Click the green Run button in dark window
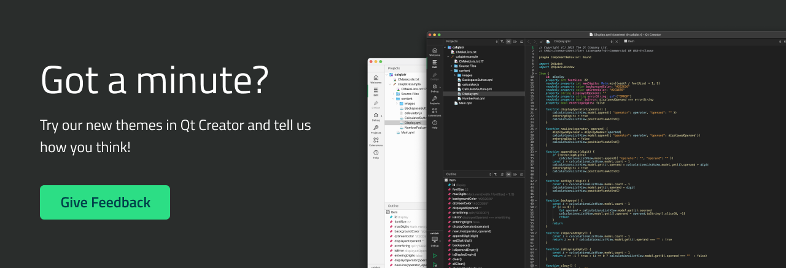The image size is (786, 268). tap(435, 256)
